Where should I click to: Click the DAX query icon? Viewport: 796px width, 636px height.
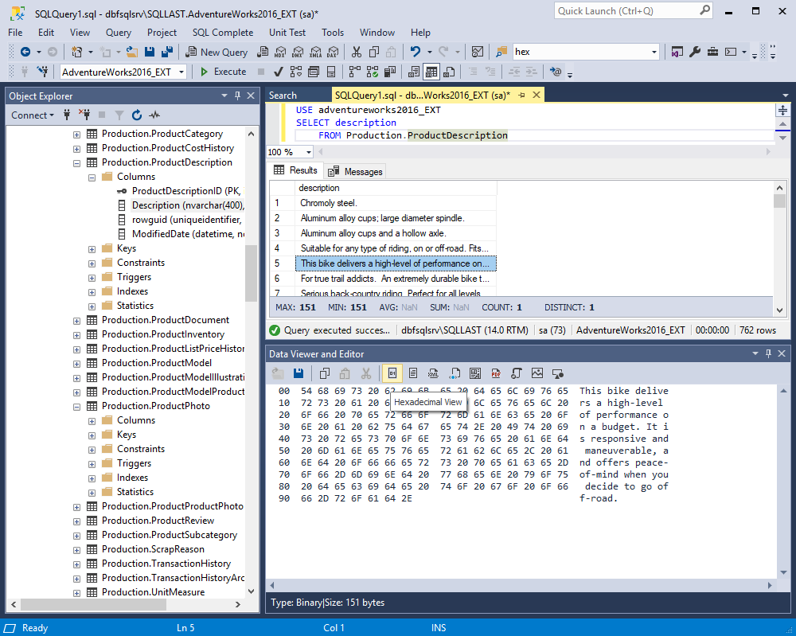click(x=333, y=52)
